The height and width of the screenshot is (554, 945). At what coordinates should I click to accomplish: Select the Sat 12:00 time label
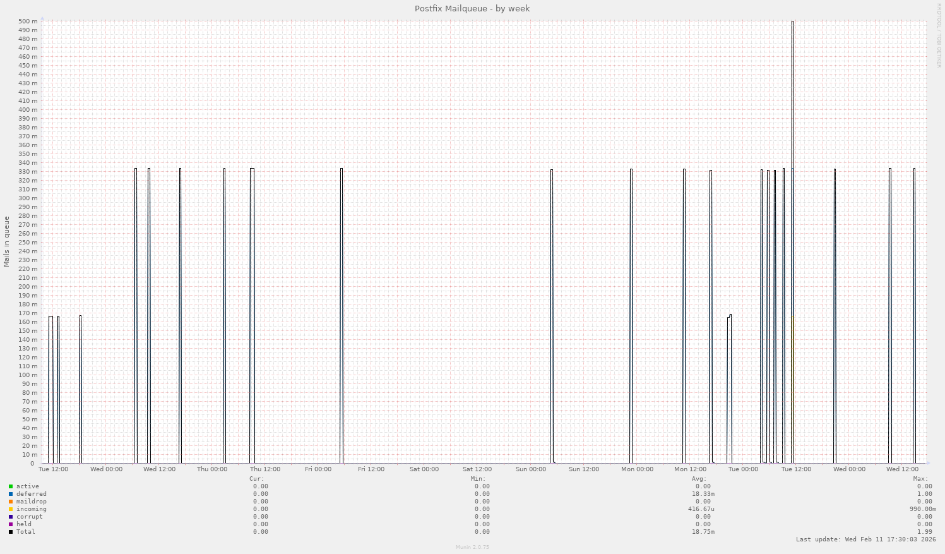coord(477,469)
